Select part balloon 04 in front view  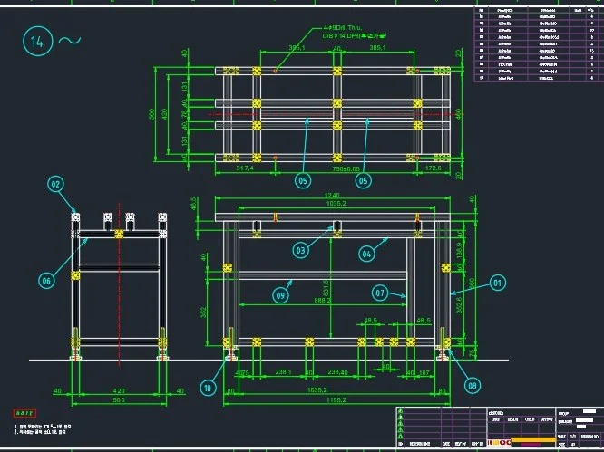366,254
